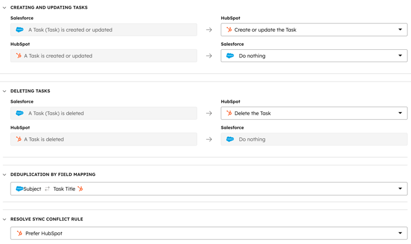Click HubSpot icon beside 'Delete the Task'
The height and width of the screenshot is (244, 411).
[x=229, y=113]
